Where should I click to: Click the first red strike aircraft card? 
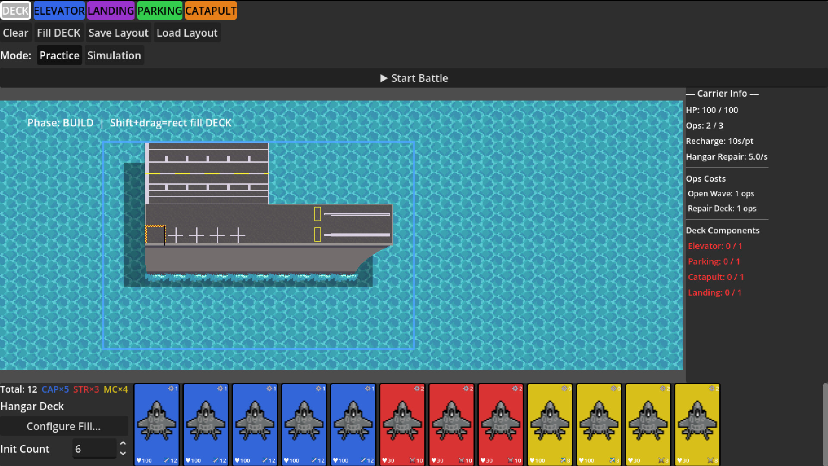(x=402, y=424)
